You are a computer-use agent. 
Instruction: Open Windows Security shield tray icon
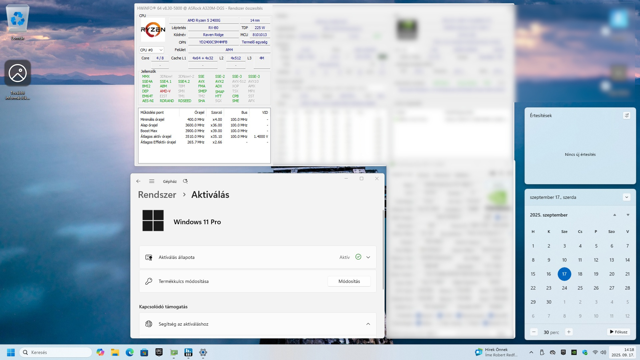pyautogui.click(x=585, y=352)
